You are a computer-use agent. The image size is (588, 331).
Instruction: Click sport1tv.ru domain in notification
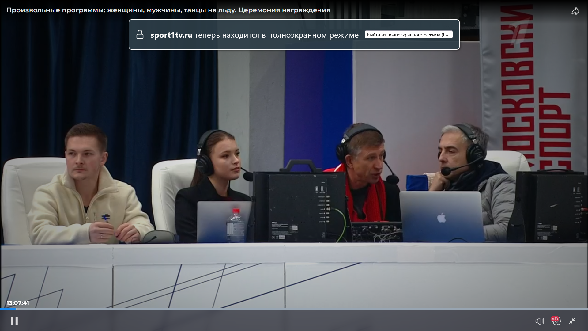coord(171,35)
